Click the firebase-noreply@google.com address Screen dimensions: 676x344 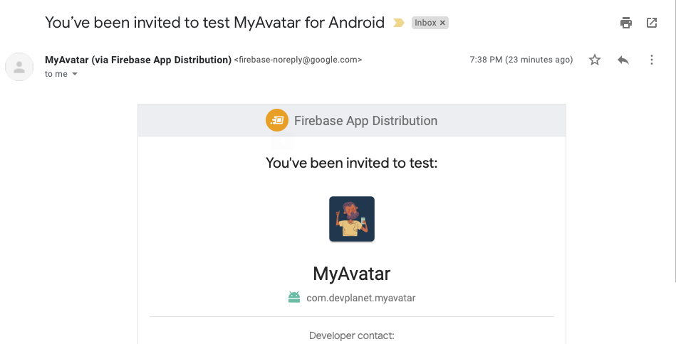coord(298,60)
